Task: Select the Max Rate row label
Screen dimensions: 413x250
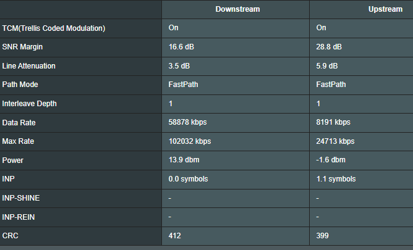Action: (18, 141)
